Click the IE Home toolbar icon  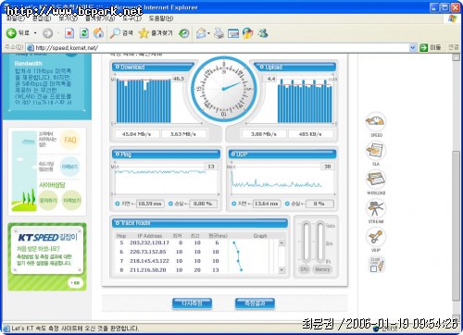(x=98, y=33)
